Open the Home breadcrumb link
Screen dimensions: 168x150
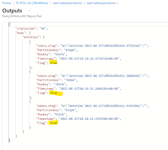pyautogui.click(x=6, y=3)
